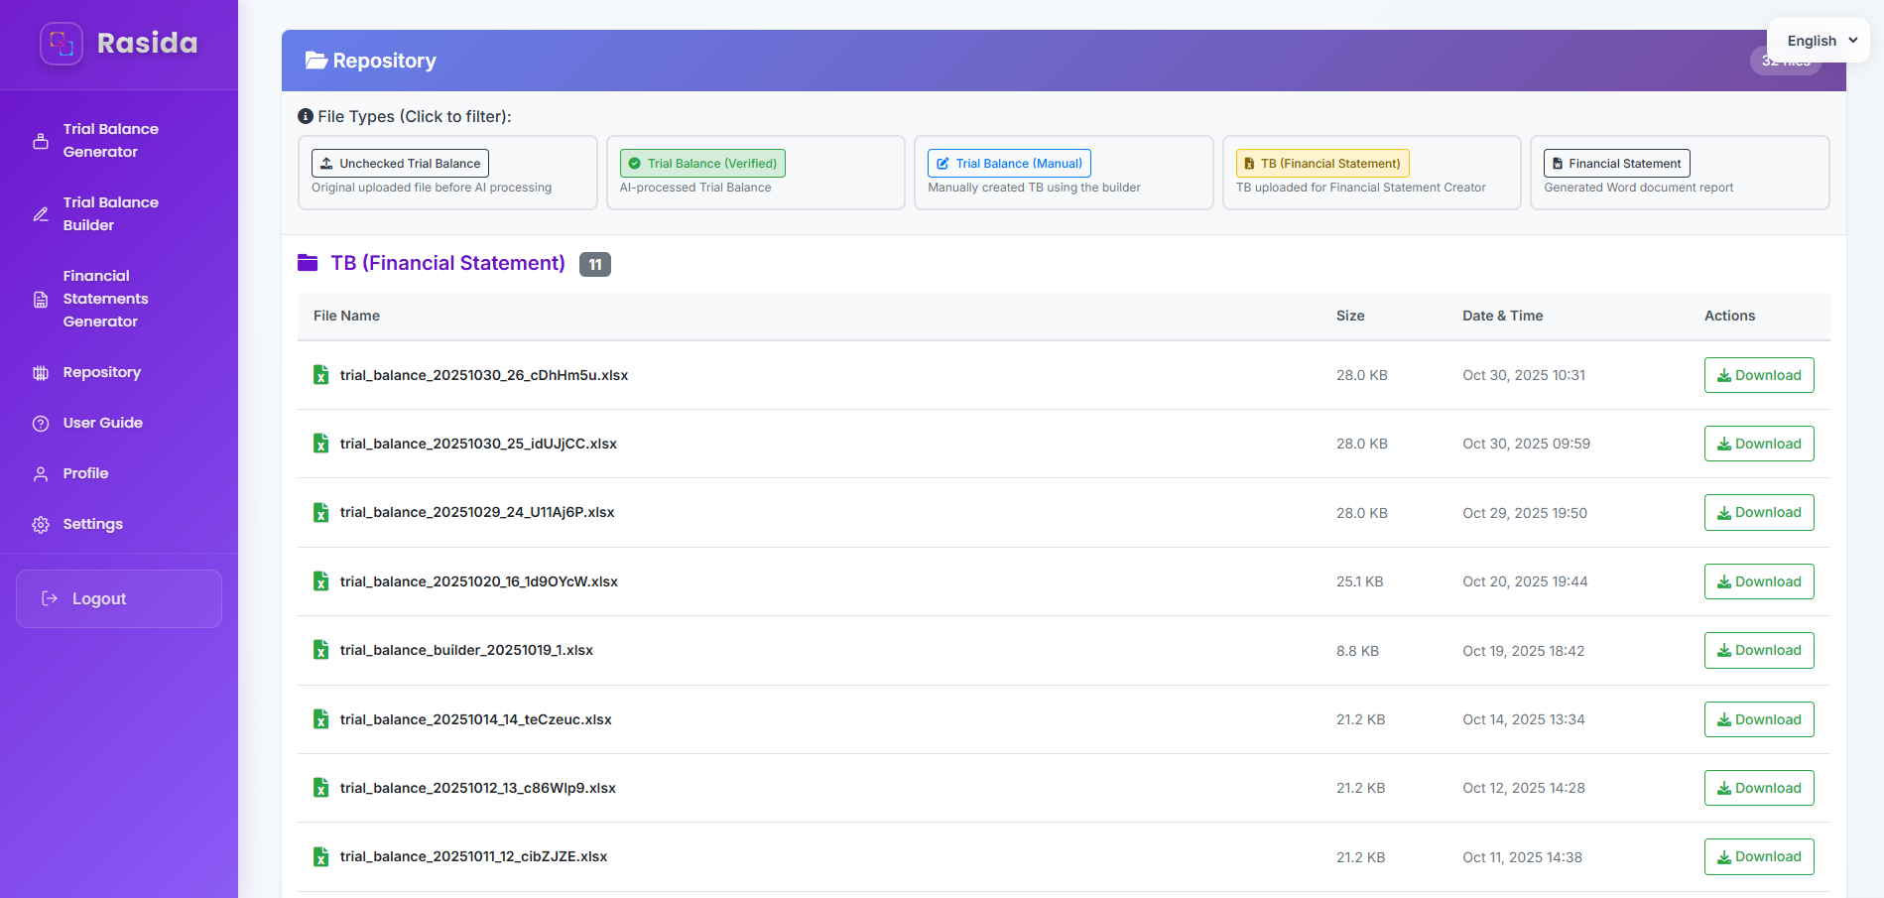Screen dimensions: 1884x898
Task: Click the File Name column header
Action: pos(346,316)
